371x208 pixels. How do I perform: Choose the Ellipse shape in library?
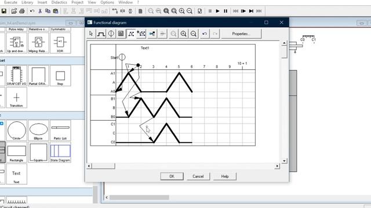coord(38,130)
